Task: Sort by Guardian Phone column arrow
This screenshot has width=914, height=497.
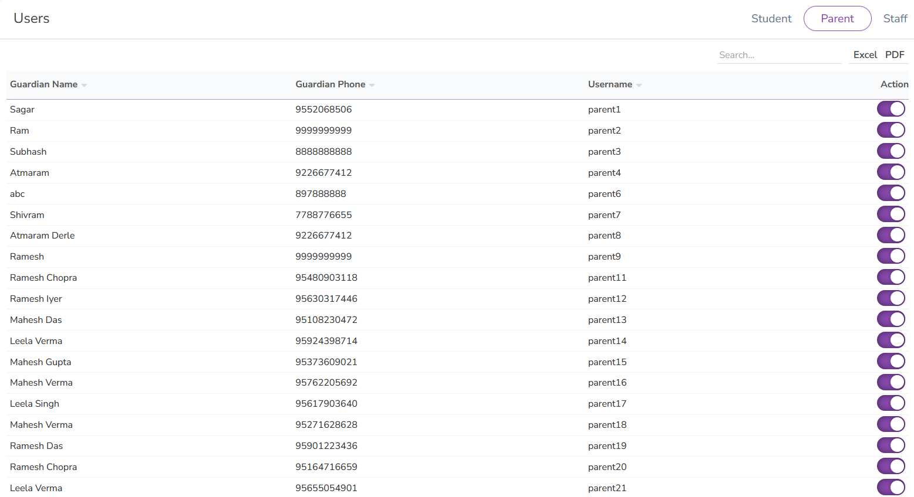Action: (x=372, y=86)
